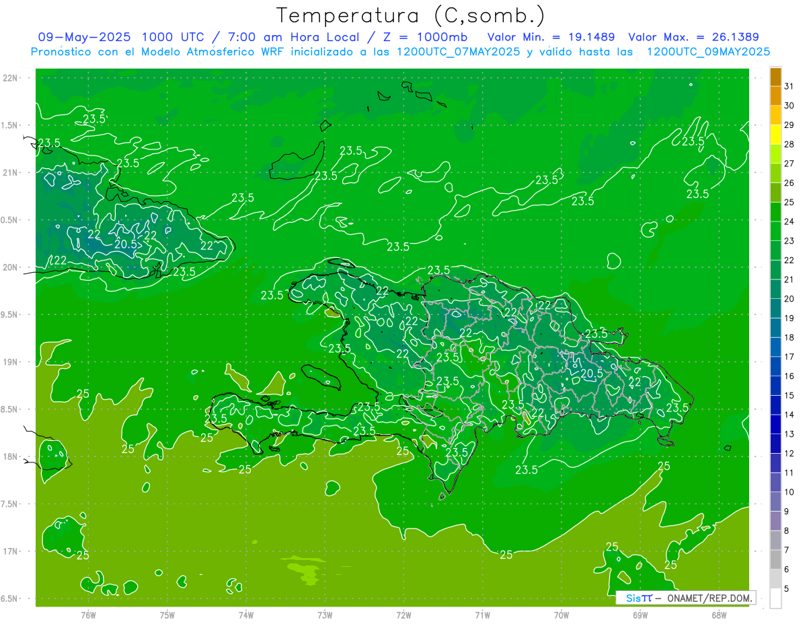Click the "22N" latitude axis label

click(10, 78)
